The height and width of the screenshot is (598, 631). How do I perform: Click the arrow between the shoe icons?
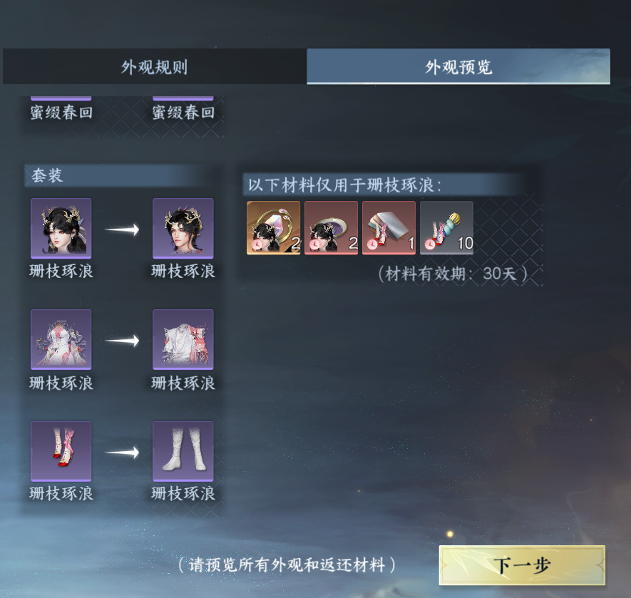click(122, 453)
